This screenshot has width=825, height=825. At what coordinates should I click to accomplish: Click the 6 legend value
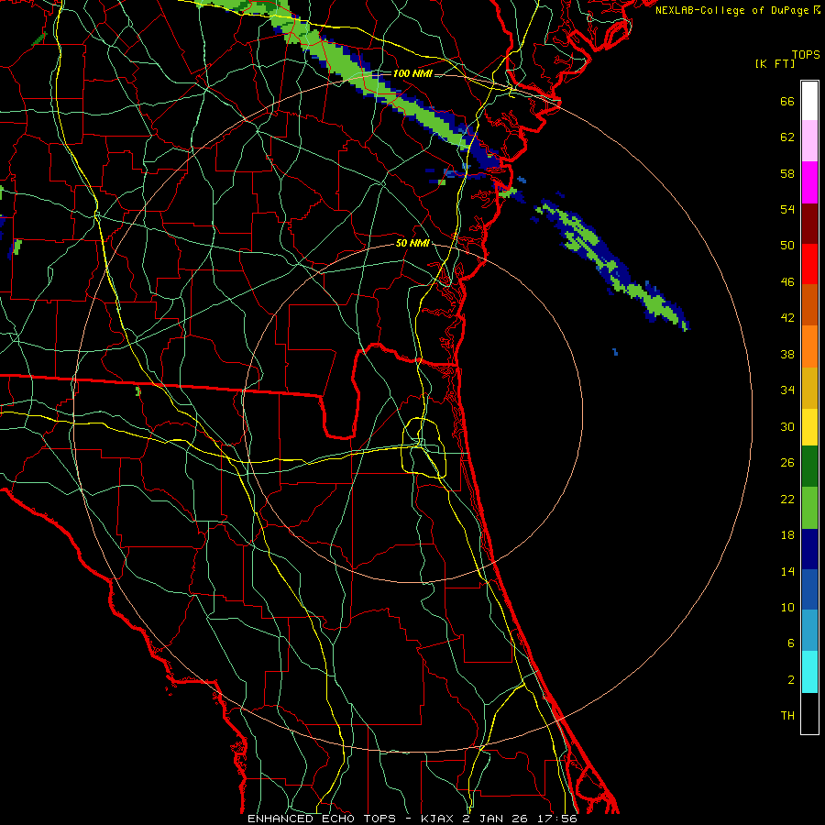click(x=791, y=643)
